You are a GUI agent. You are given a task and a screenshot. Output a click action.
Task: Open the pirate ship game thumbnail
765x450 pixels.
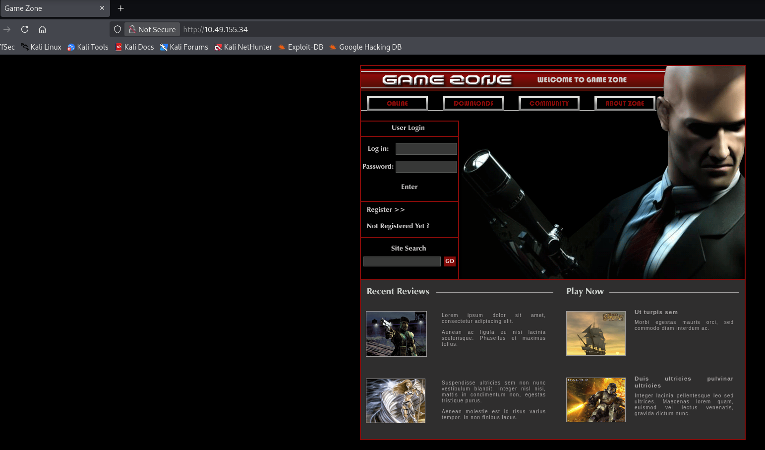[x=595, y=333]
